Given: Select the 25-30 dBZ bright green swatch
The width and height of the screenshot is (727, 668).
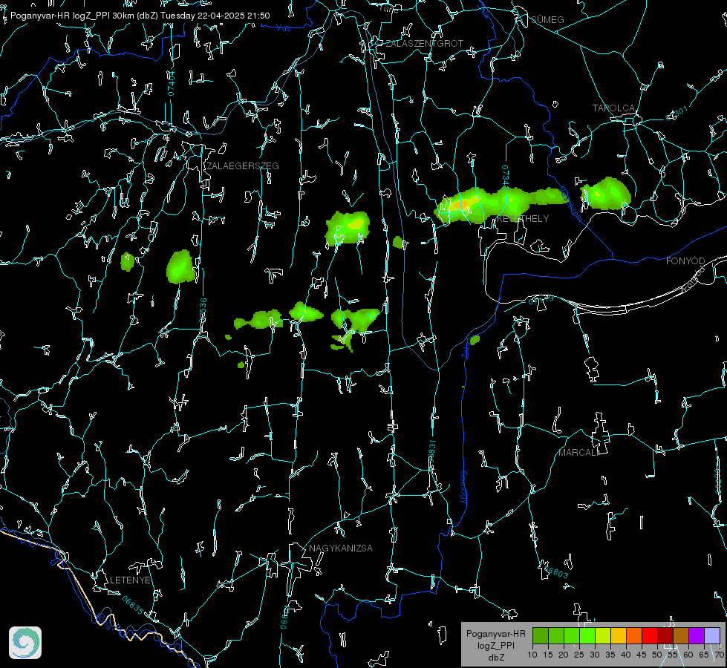Looking at the screenshot, I should [x=587, y=635].
